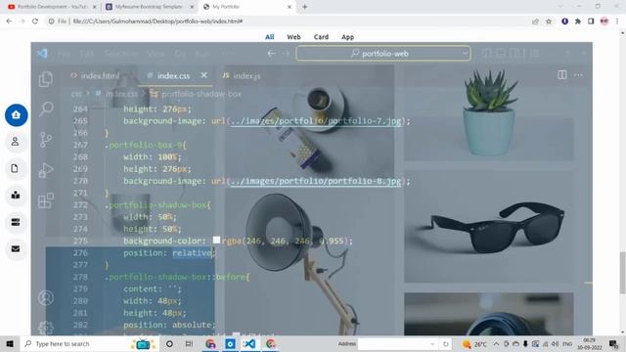Screen dimensions: 626x352
Task: Click the word relative on line 276
Action: [x=193, y=252]
